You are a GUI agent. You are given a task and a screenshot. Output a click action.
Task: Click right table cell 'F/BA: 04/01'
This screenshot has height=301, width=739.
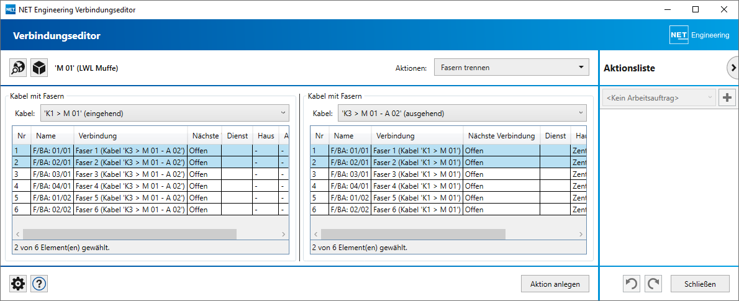(x=350, y=186)
